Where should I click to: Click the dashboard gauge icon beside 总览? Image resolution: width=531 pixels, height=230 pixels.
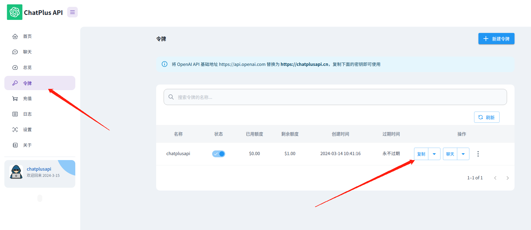click(15, 67)
